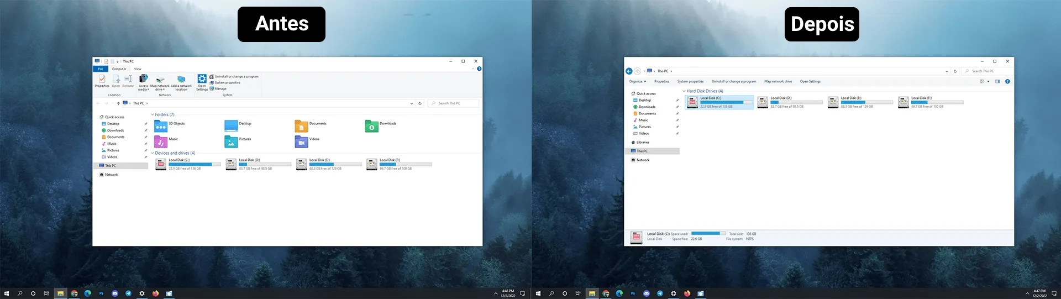Open the Videos folder tile in Antes window

(307, 141)
